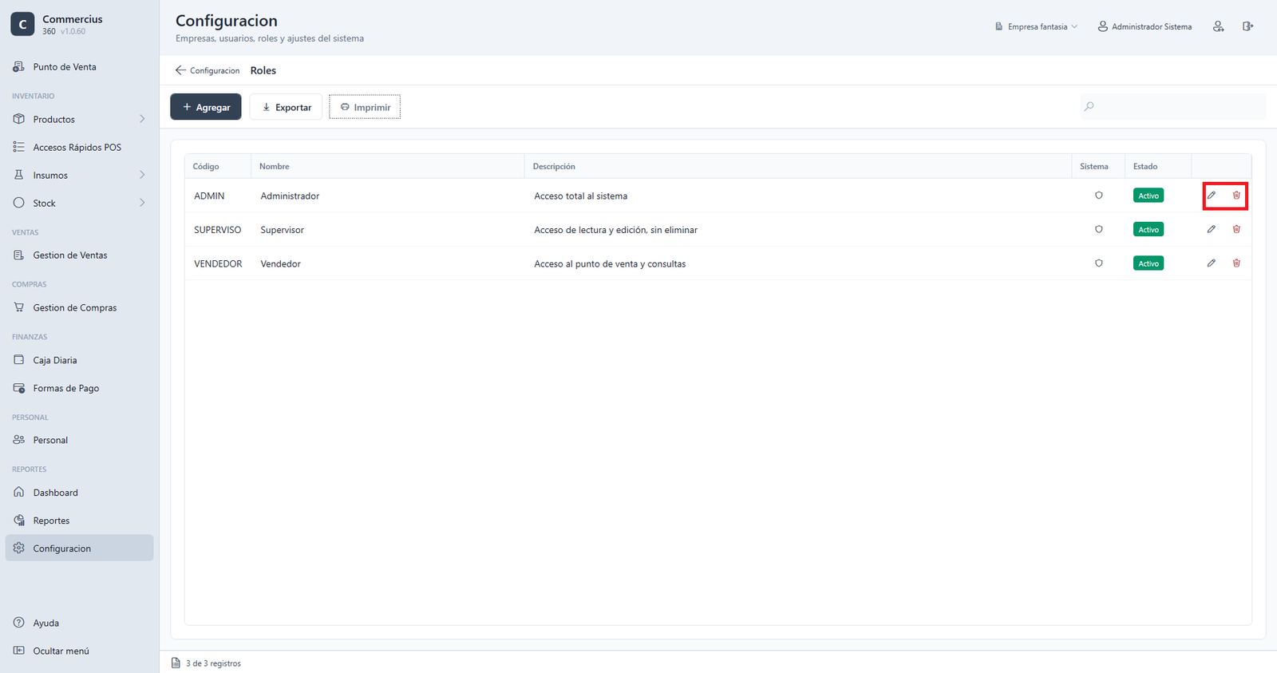Expand the Stock submenu chevron
The image size is (1277, 673).
(x=142, y=203)
